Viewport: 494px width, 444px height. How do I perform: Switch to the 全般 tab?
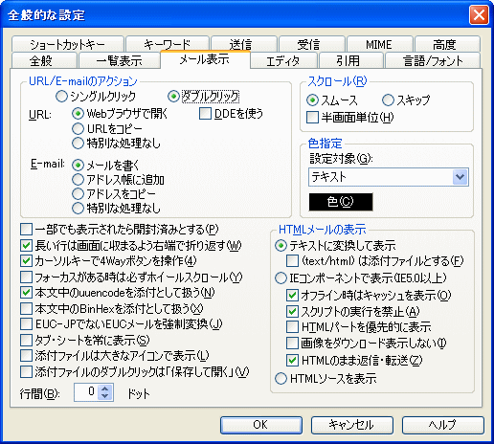44,60
